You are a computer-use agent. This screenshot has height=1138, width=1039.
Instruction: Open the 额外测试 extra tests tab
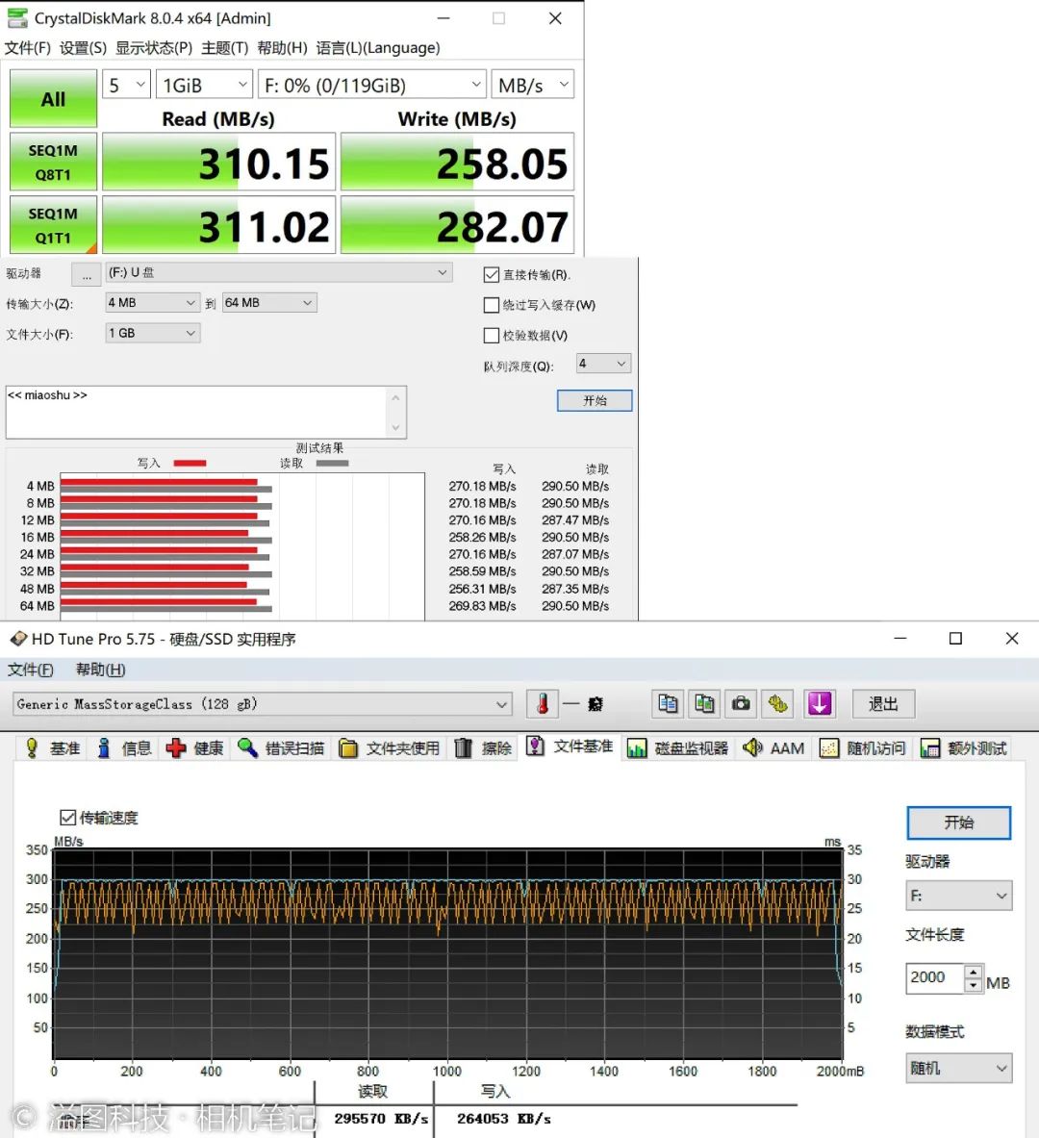pos(964,748)
